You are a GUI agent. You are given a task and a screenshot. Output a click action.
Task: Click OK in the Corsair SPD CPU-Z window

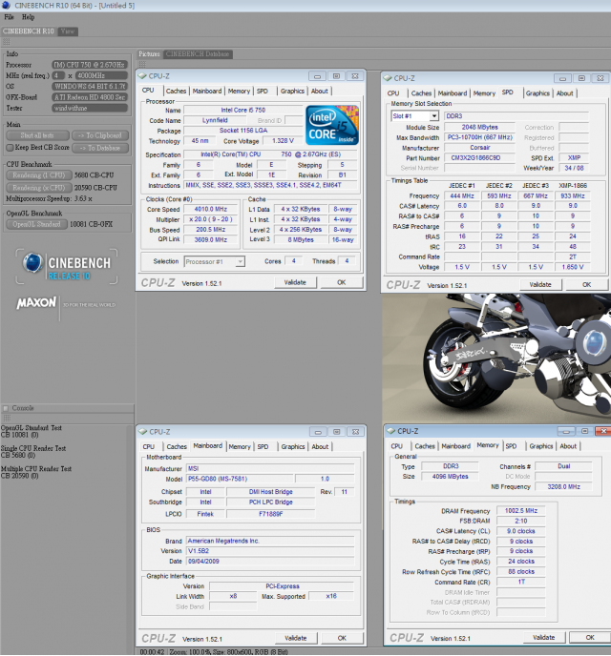(x=586, y=284)
